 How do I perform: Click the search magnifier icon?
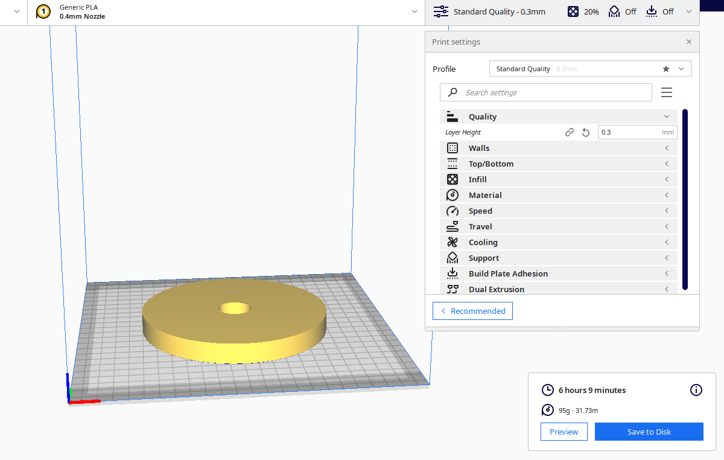pos(453,92)
